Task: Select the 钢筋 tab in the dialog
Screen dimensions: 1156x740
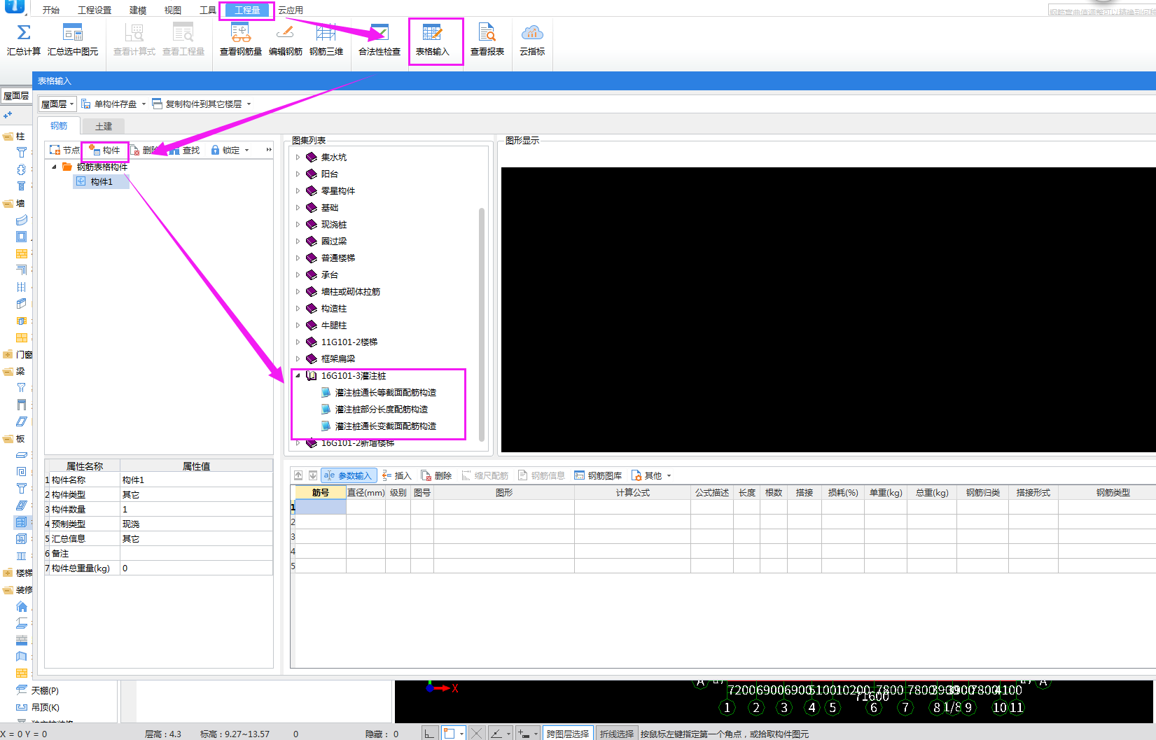Action: click(x=59, y=126)
